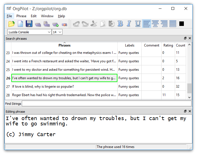Select phrase 'I've often wanted to drown'
The width and height of the screenshot is (198, 155).
tap(64, 78)
